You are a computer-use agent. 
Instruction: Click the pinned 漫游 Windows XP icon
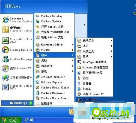5,68
